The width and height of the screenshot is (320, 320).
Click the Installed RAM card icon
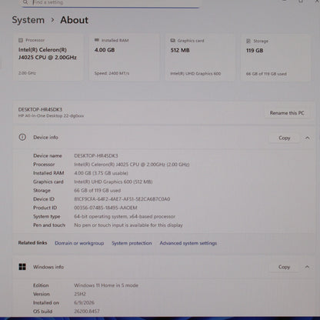[x=97, y=40]
